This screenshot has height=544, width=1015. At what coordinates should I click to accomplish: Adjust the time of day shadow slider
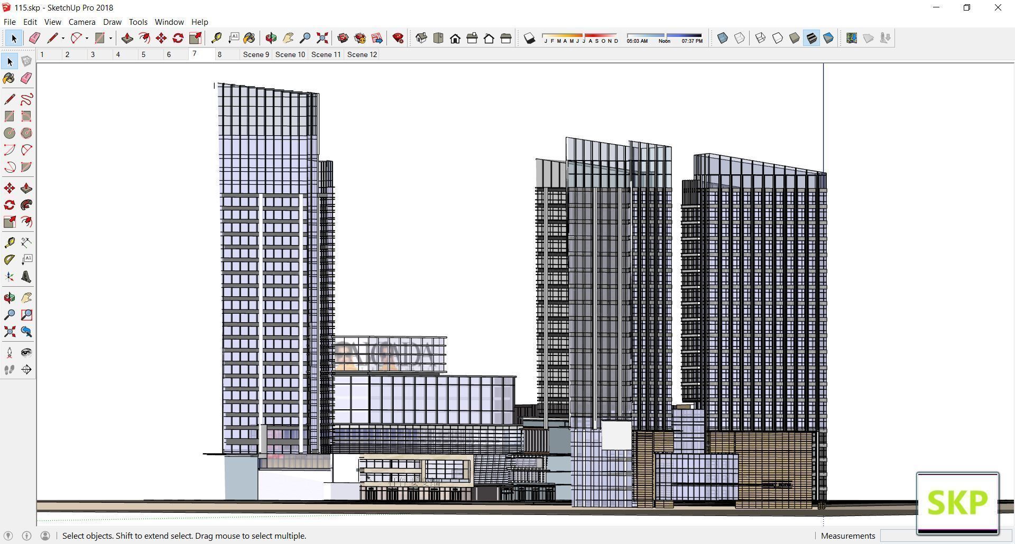665,39
